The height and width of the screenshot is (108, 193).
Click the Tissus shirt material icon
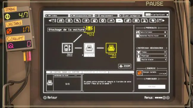(139, 52)
